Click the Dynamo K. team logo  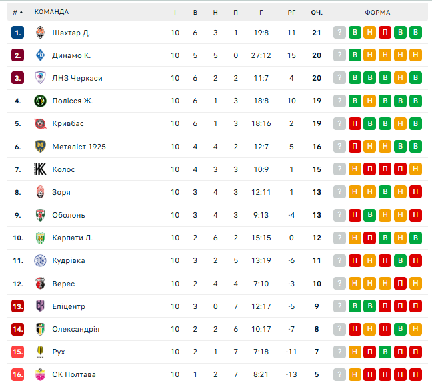pyautogui.click(x=40, y=55)
